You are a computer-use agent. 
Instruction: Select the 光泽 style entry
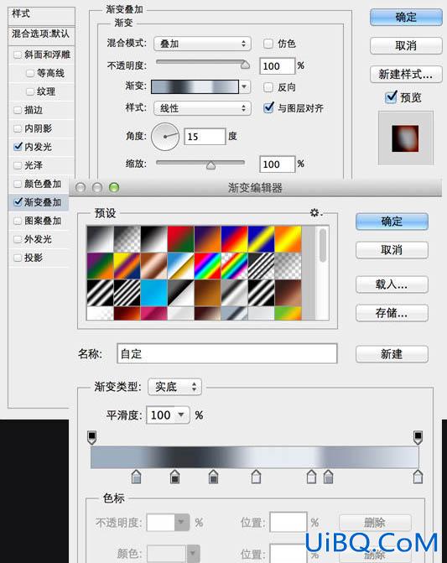pos(34,165)
